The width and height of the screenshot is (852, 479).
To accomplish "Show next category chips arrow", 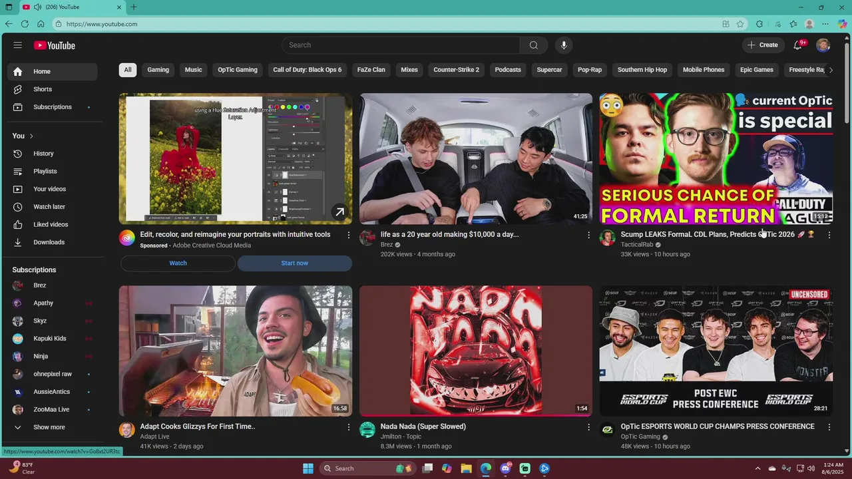I will pyautogui.click(x=831, y=70).
